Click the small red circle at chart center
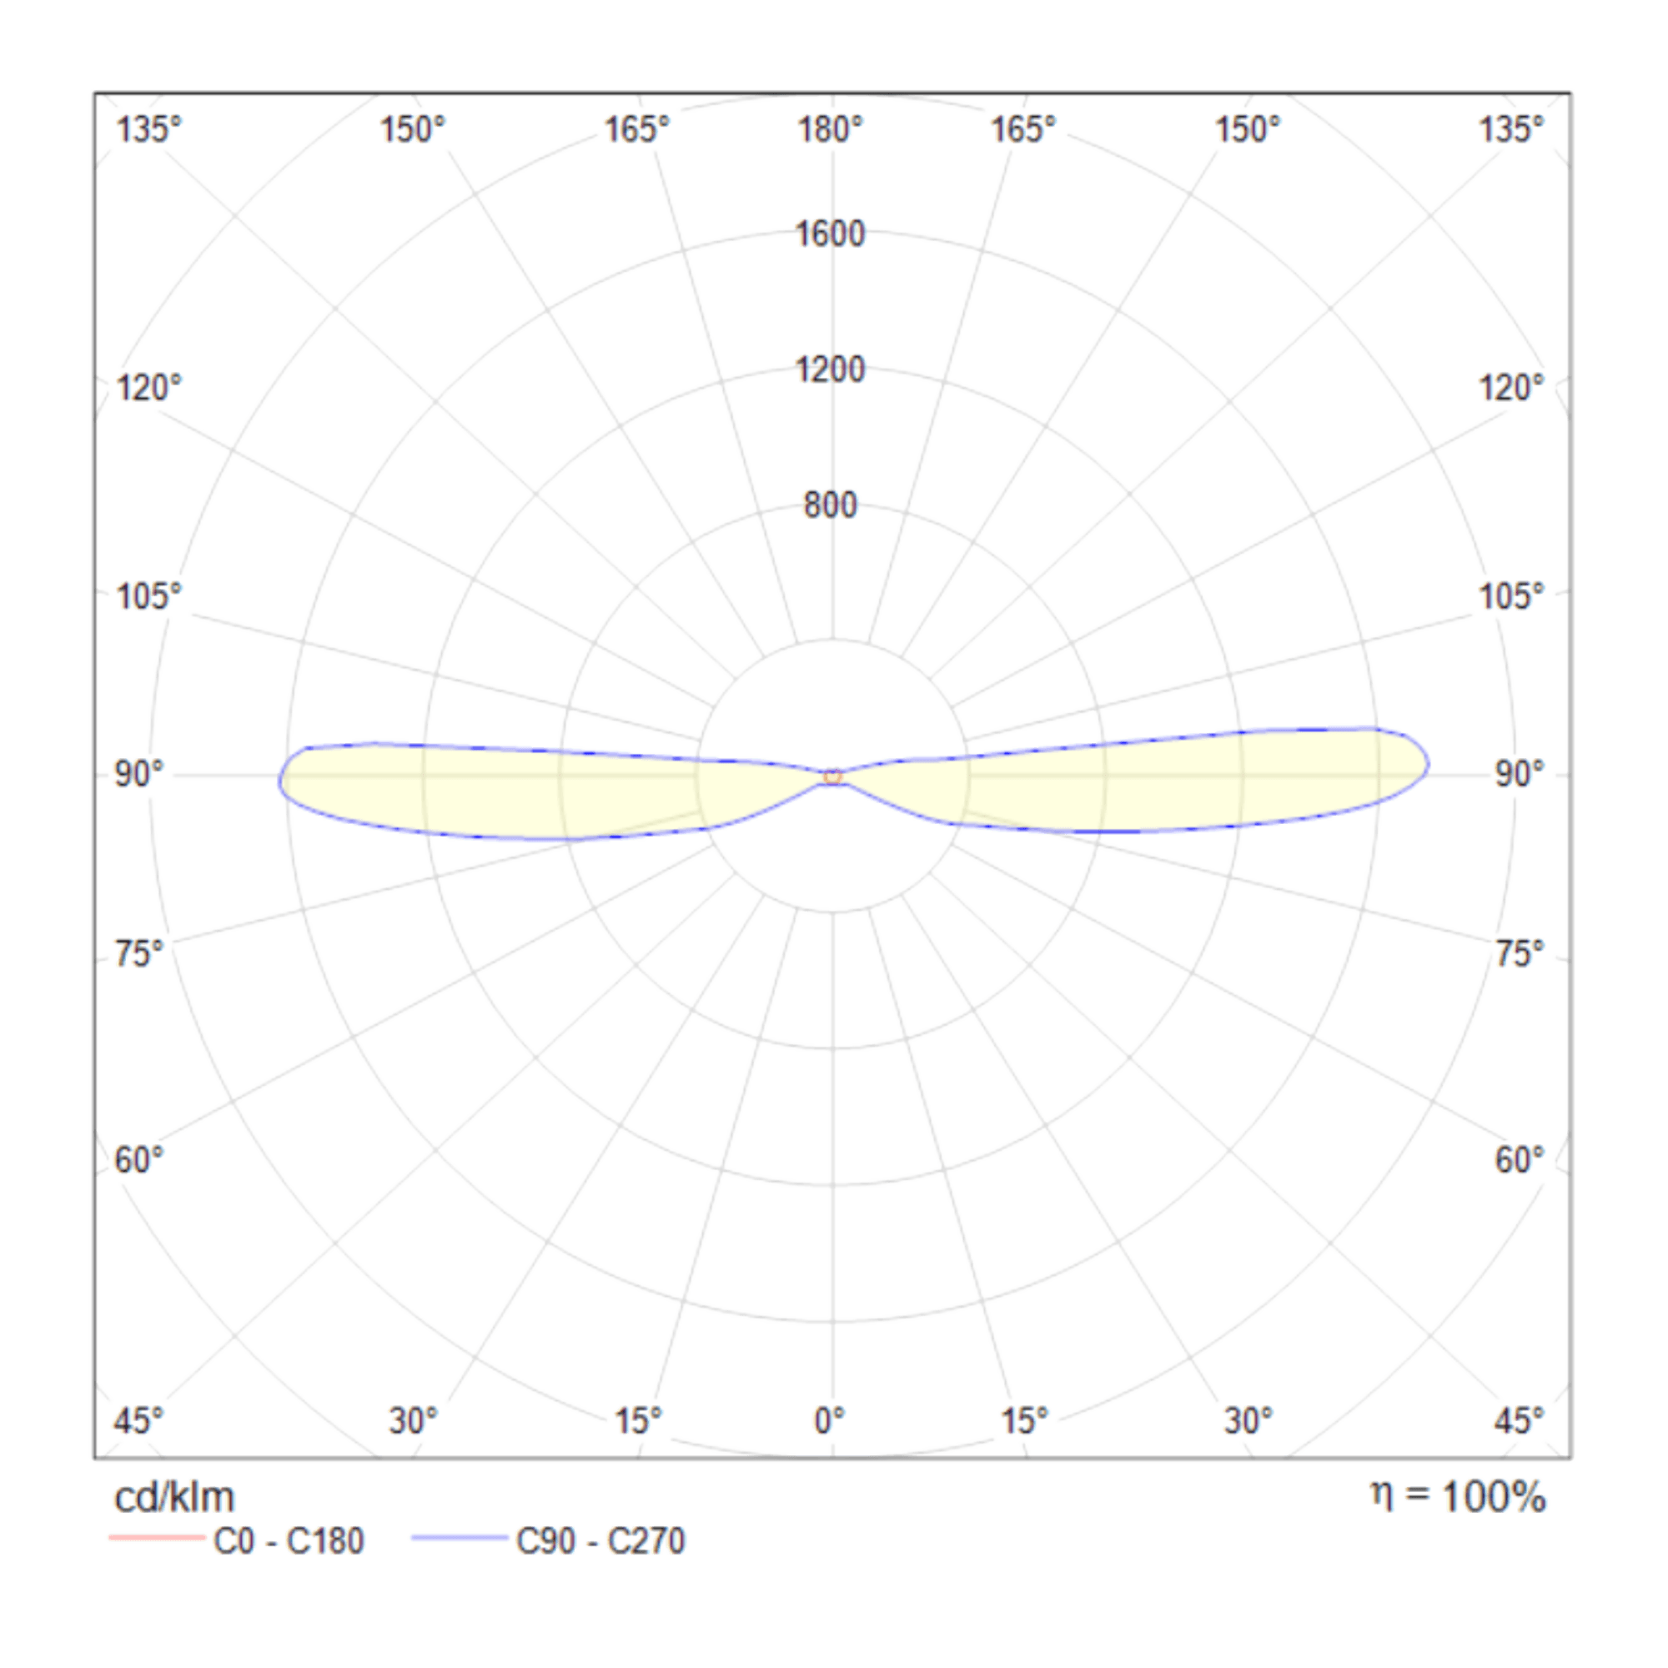The height and width of the screenshot is (1668, 1668). (x=832, y=776)
